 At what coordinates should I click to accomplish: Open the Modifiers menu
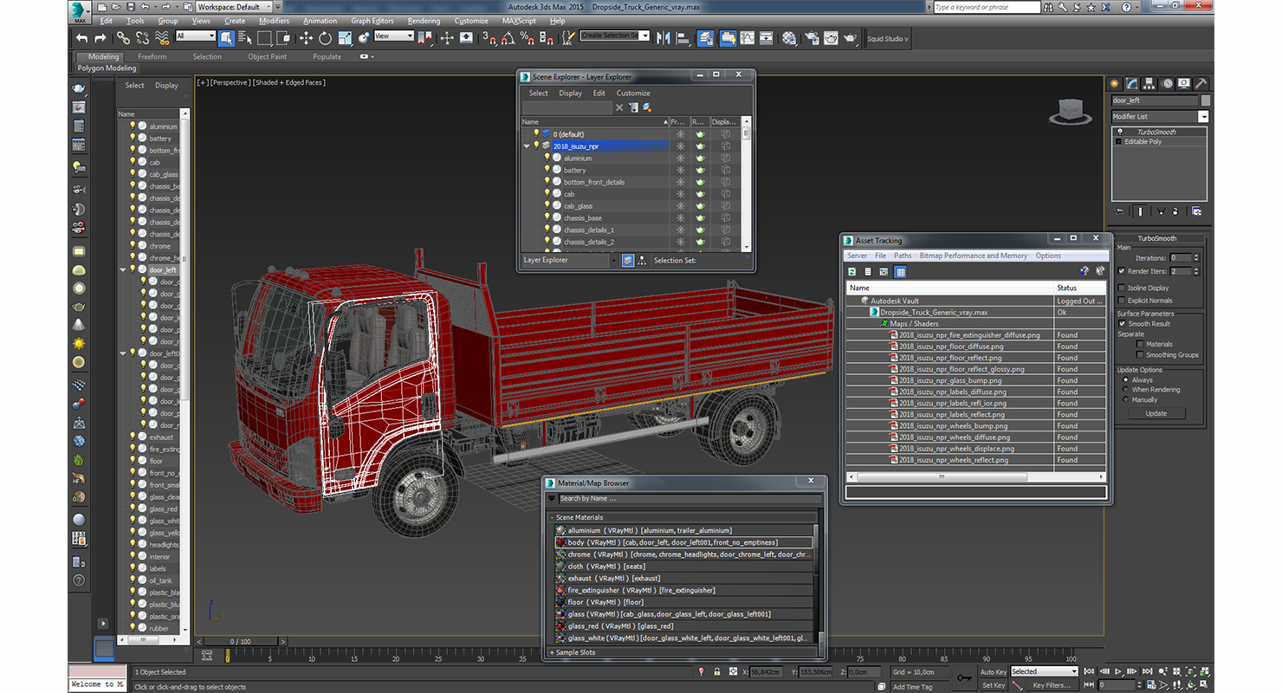(x=274, y=21)
